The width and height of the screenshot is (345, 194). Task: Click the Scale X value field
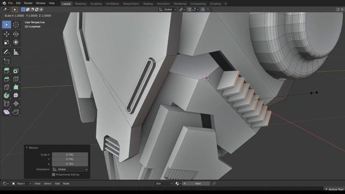pos(70,155)
